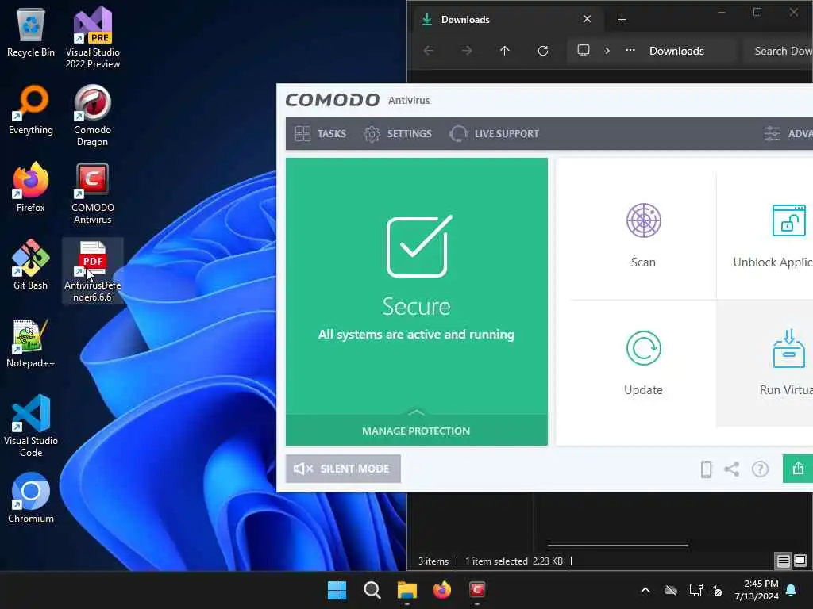Open Unblock Applications tile
Screen dimensions: 813x609
773,236
